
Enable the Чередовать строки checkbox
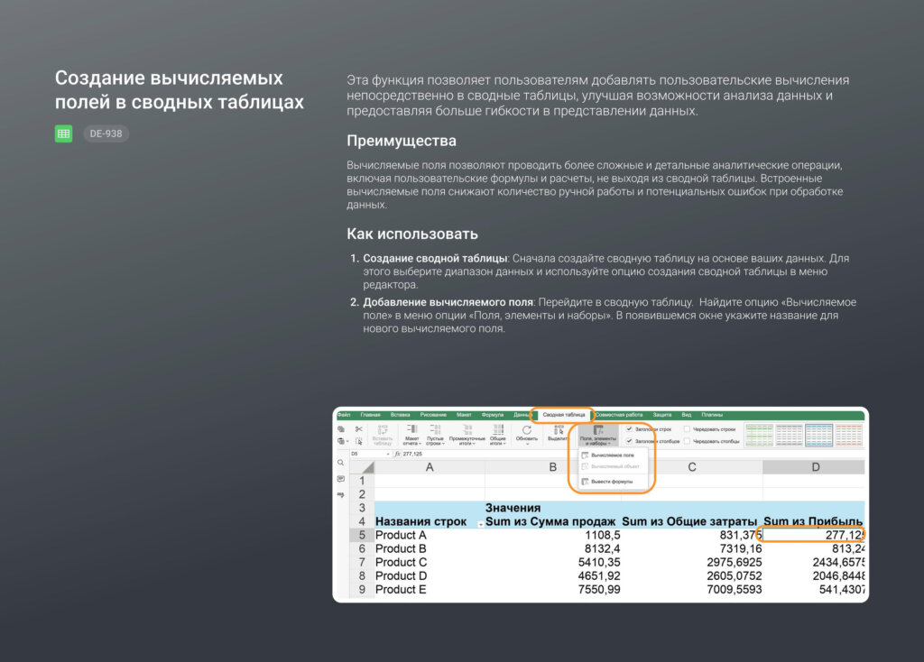click(688, 429)
